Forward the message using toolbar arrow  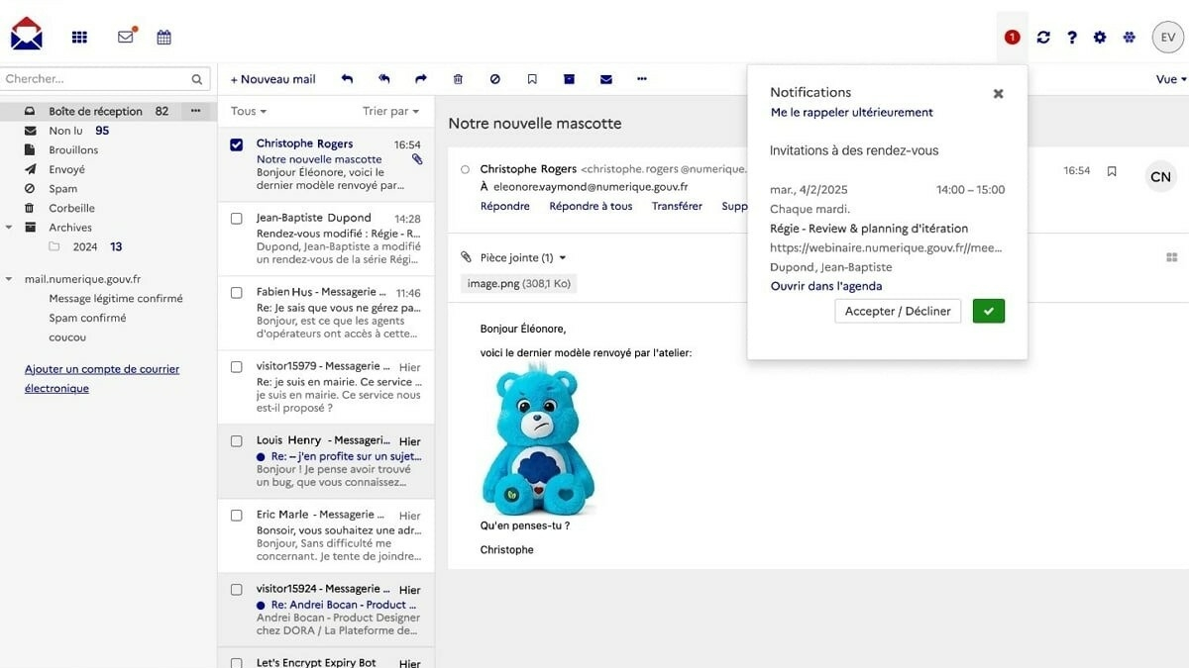pyautogui.click(x=421, y=79)
